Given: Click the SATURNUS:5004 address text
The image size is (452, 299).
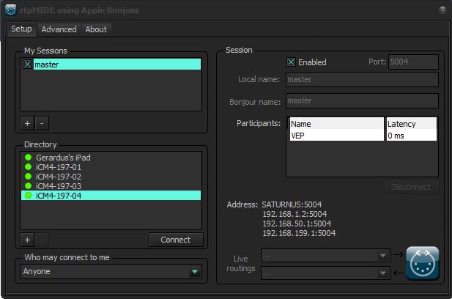Looking at the screenshot, I should point(292,204).
